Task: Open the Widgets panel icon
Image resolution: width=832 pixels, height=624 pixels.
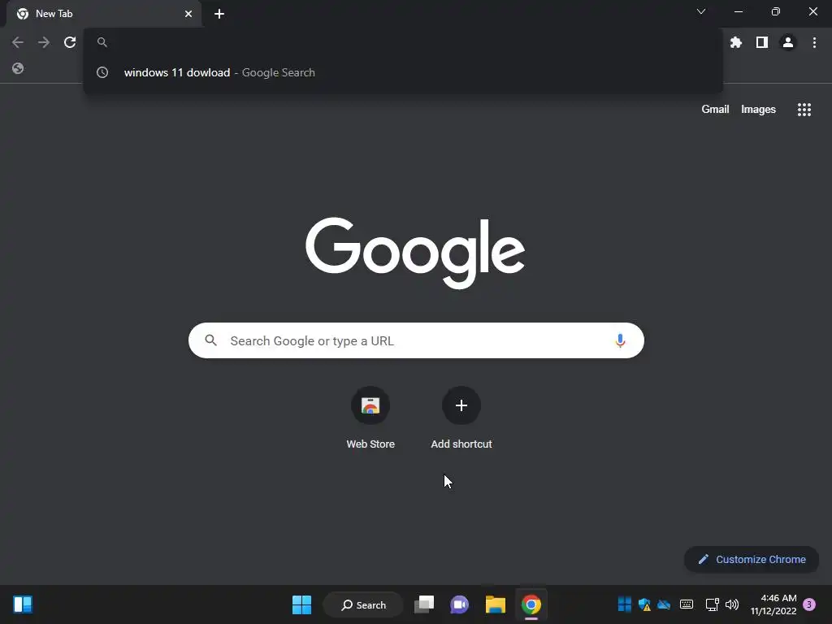Action: (23, 604)
